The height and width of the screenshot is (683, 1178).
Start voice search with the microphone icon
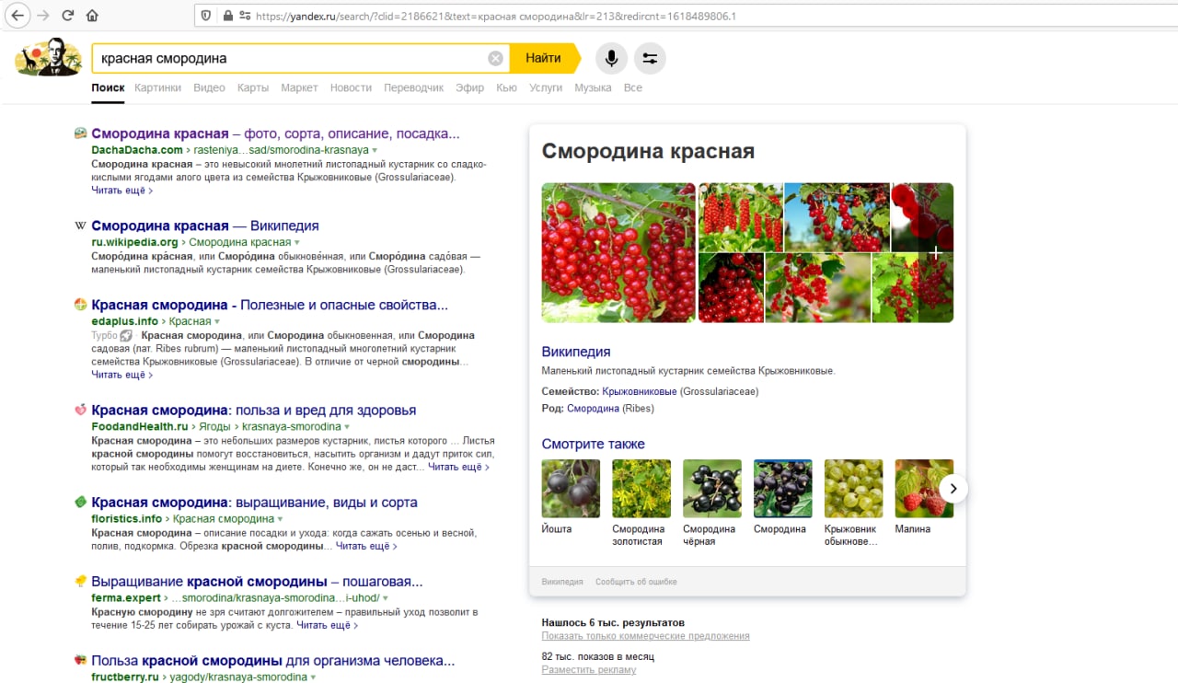(x=611, y=58)
